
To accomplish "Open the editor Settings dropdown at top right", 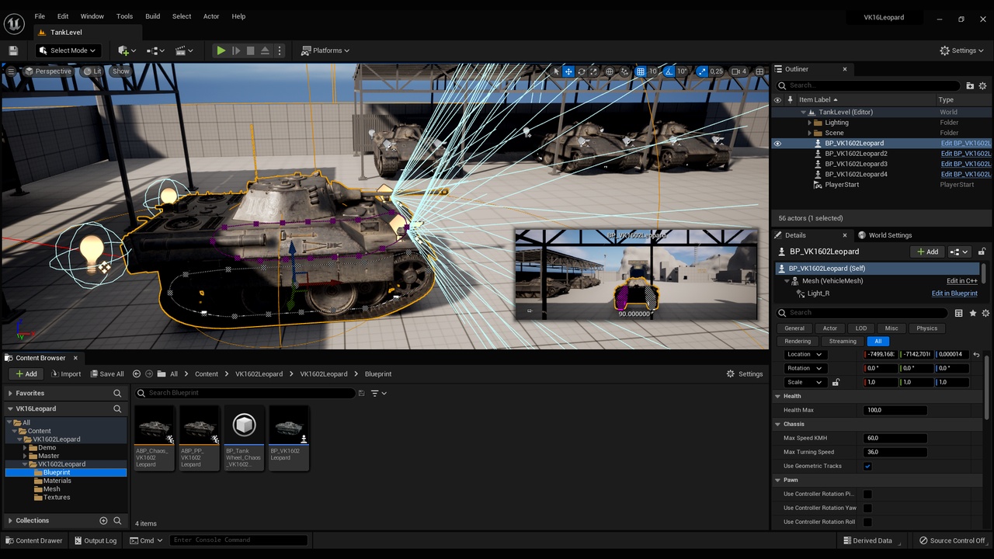I will [x=962, y=50].
